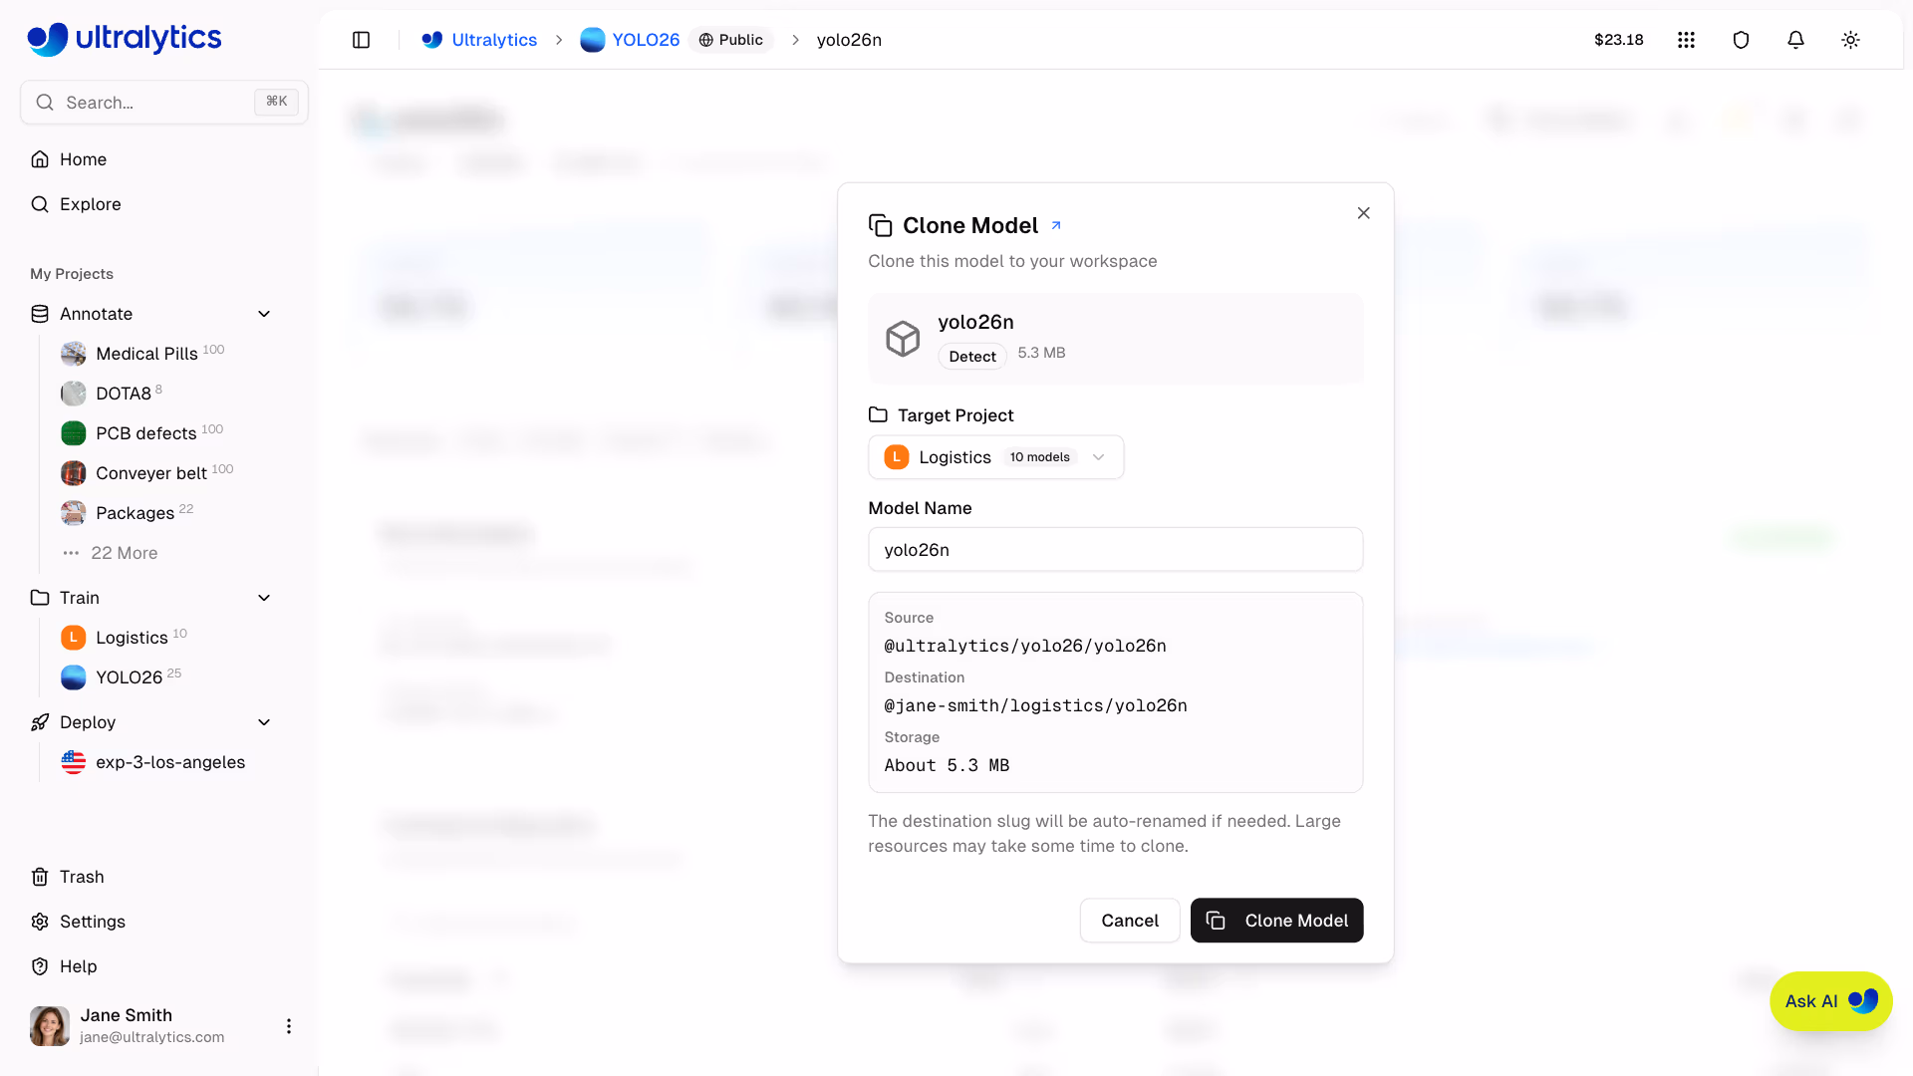Viewport: 1913px width, 1076px height.
Task: Toggle light theme sun icon
Action: pos(1850,40)
